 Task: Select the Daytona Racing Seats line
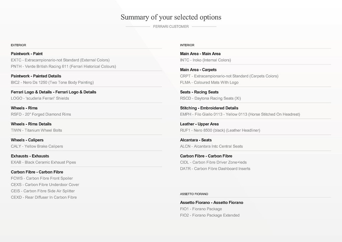point(210,99)
